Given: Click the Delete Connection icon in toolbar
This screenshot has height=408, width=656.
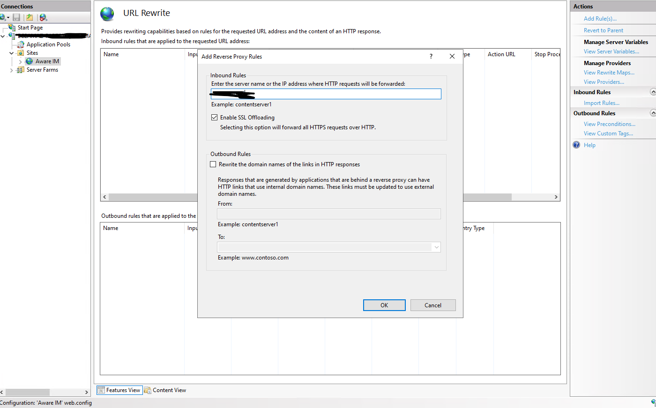Looking at the screenshot, I should pos(43,17).
